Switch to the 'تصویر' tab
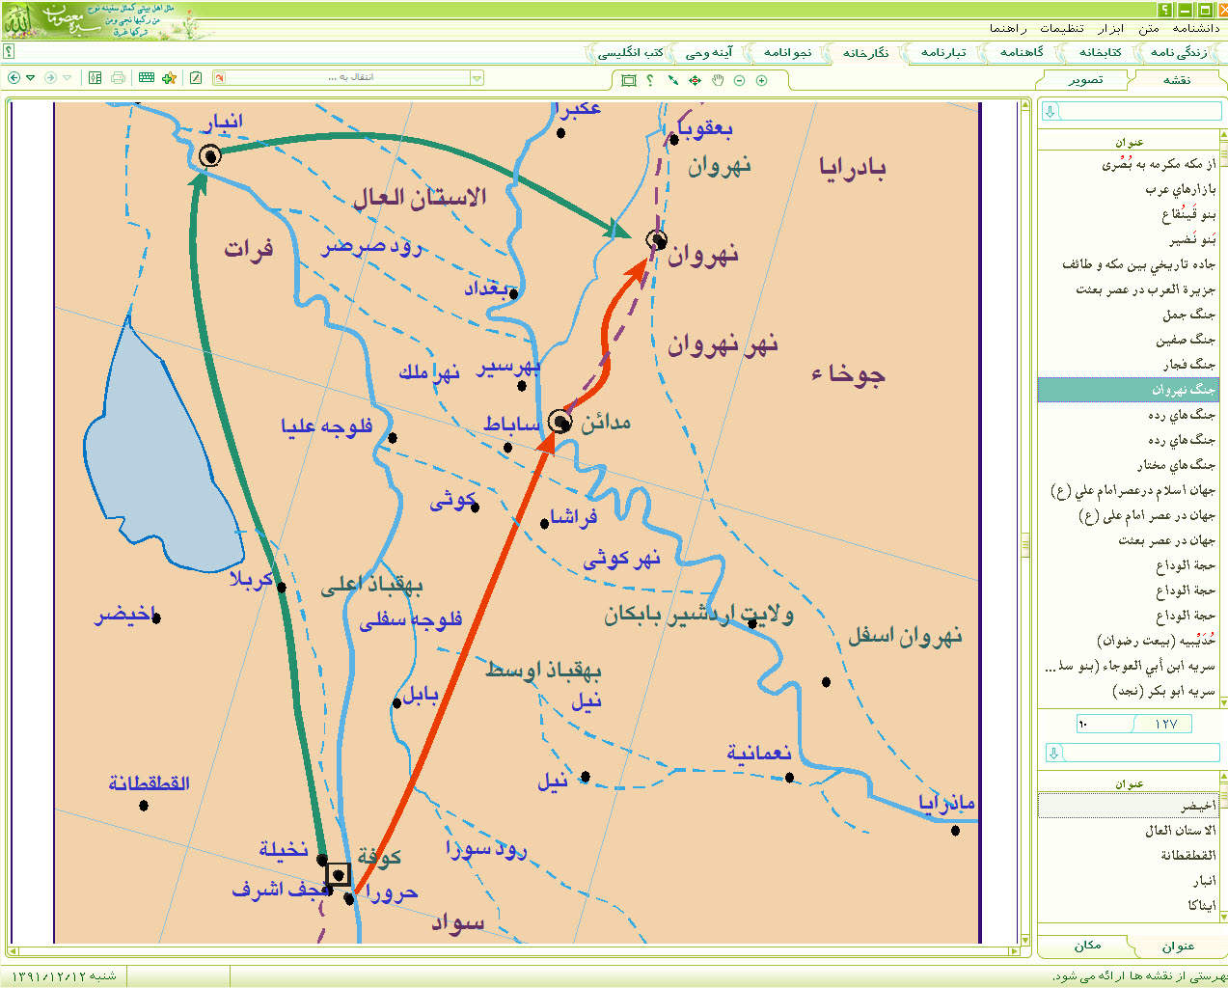 [x=1085, y=80]
